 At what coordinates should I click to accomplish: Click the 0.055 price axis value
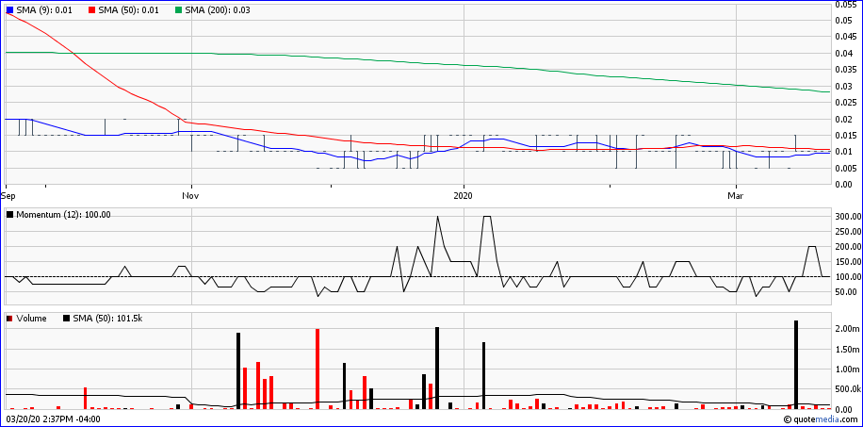click(x=845, y=5)
